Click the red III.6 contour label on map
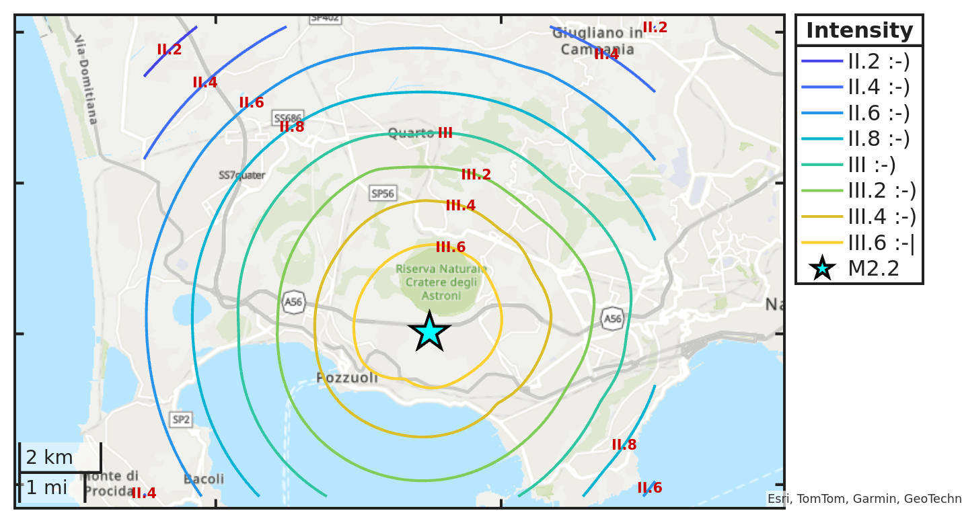The width and height of the screenshot is (962, 523). tap(451, 247)
